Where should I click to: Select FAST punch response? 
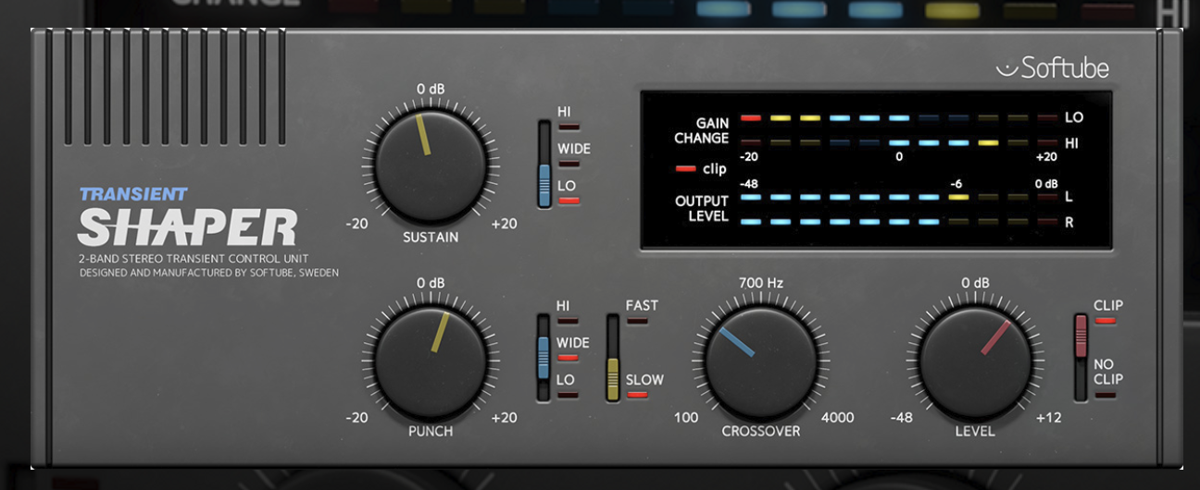pos(642,312)
